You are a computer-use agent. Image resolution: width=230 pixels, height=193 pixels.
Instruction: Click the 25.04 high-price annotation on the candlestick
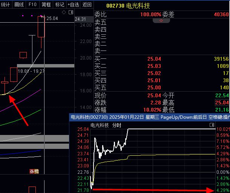click(x=52, y=18)
